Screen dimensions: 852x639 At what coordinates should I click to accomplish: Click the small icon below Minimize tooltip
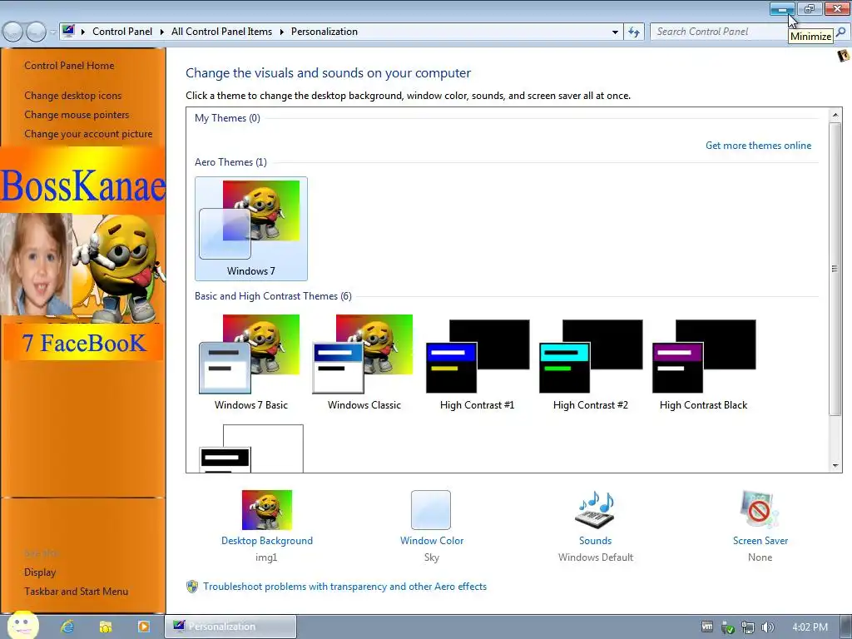click(x=844, y=56)
